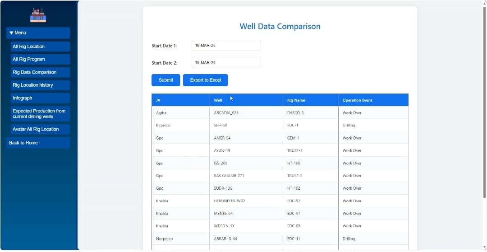Select the AYUN-19 well cell
This screenshot has width=487, height=252.
click(x=246, y=150)
